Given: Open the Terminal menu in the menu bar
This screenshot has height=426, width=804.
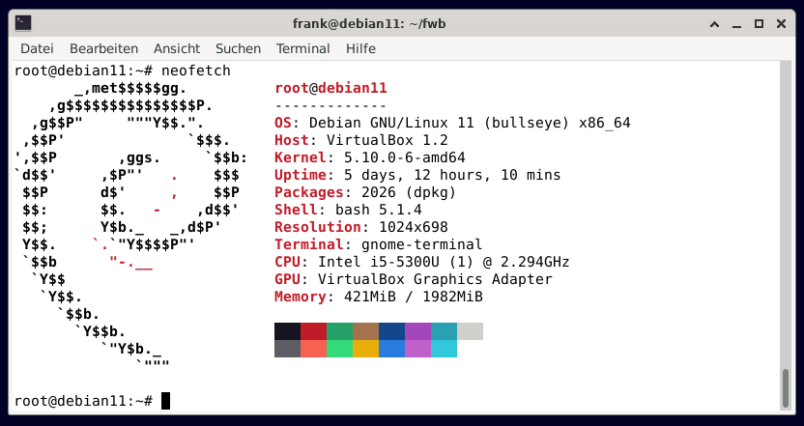Looking at the screenshot, I should point(302,48).
